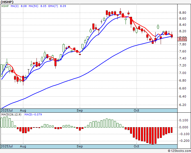Click the MACD(26,12,9) indicator label
Viewport: 191px width, 153px height.
11,115
